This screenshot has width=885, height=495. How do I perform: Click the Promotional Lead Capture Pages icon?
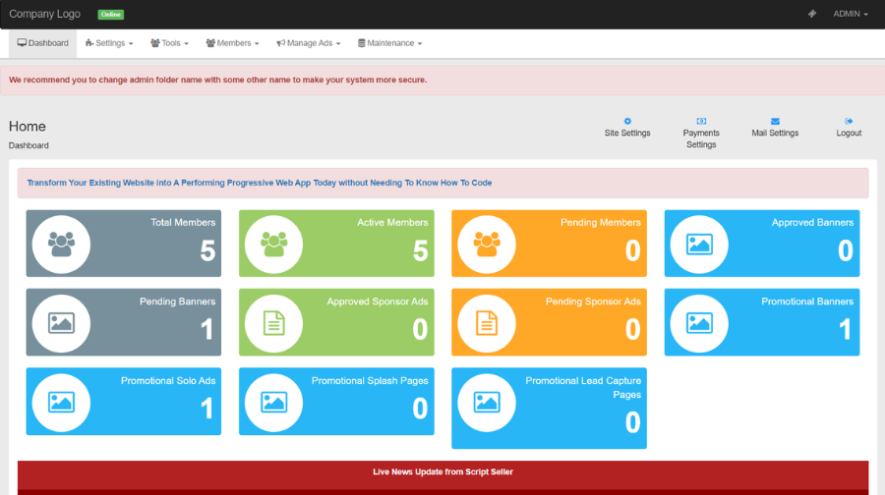point(487,403)
